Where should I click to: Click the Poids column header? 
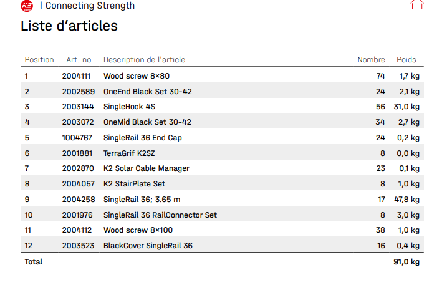click(406, 60)
